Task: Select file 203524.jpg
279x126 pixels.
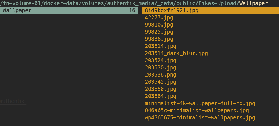Action: [x=161, y=61]
